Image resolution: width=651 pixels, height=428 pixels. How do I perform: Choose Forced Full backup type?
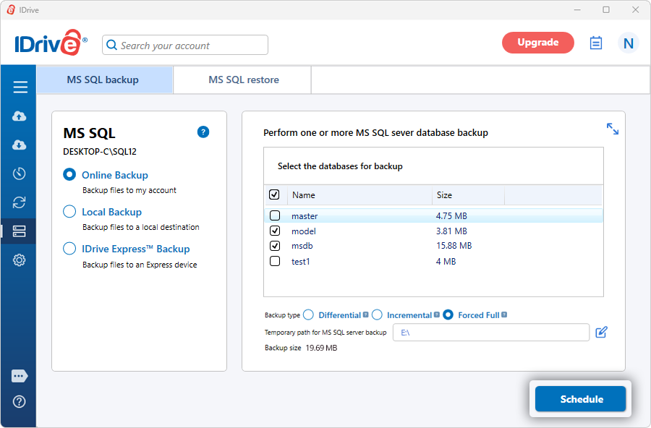point(448,314)
